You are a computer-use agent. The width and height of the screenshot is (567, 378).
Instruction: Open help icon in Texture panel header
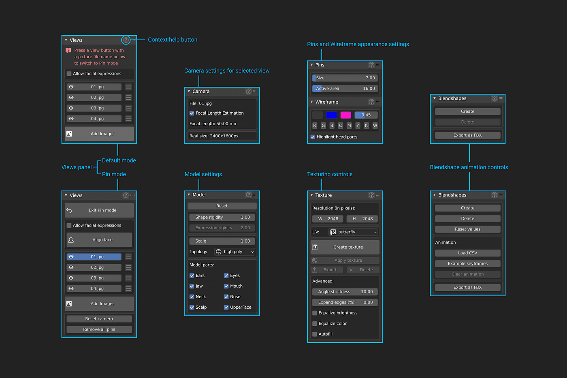371,195
